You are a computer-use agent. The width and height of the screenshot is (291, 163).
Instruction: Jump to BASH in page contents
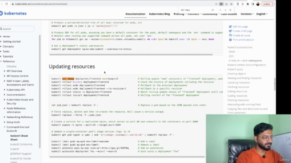tap(232, 52)
